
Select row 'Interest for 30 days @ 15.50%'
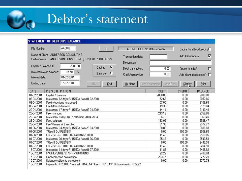click(119, 139)
